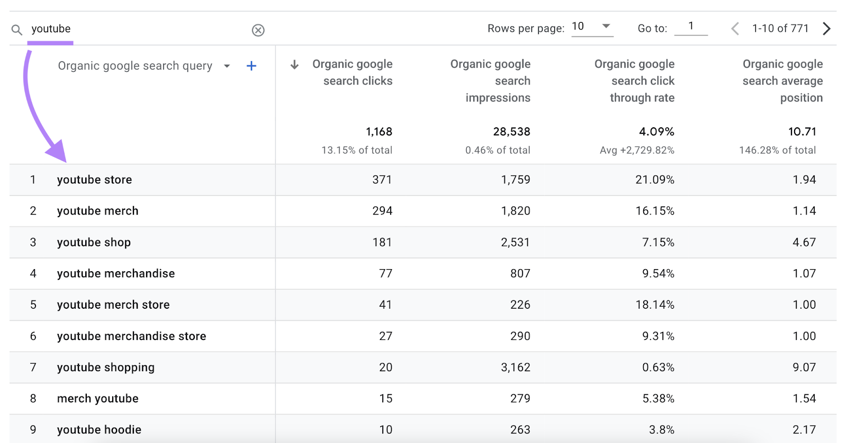Select the 'youtube merch store' query
847x443 pixels.
113,304
